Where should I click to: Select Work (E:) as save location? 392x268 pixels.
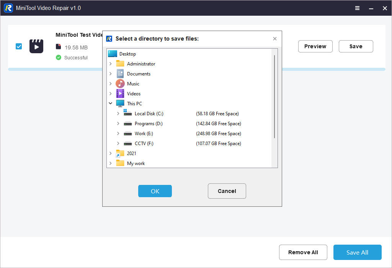click(x=144, y=134)
